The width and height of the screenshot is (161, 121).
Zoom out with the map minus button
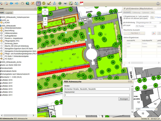click(x=45, y=24)
